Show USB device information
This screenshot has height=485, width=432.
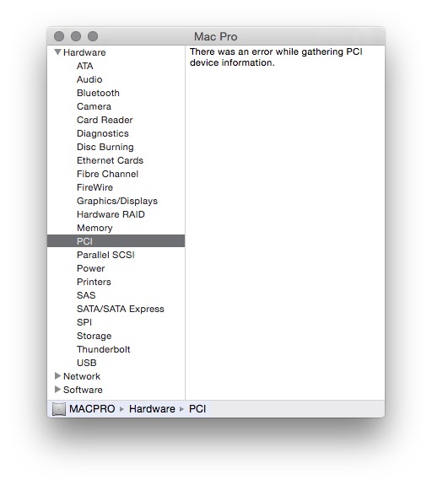click(87, 363)
